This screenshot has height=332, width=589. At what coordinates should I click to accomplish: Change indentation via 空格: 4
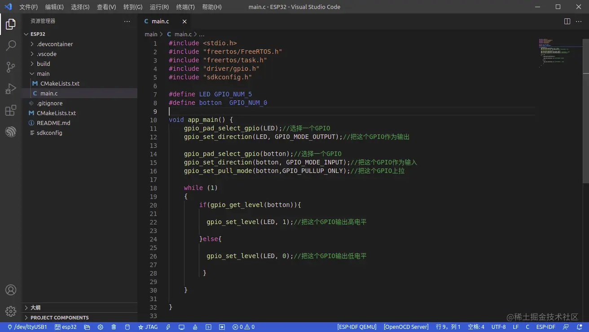tap(476, 327)
